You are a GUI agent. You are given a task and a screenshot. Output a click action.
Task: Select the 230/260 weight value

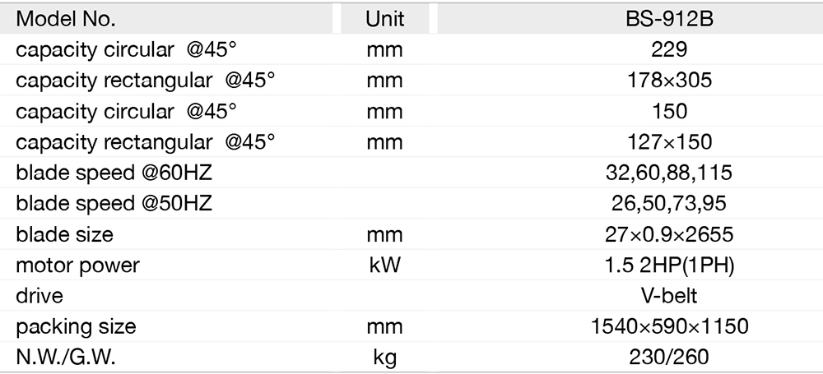[669, 358]
